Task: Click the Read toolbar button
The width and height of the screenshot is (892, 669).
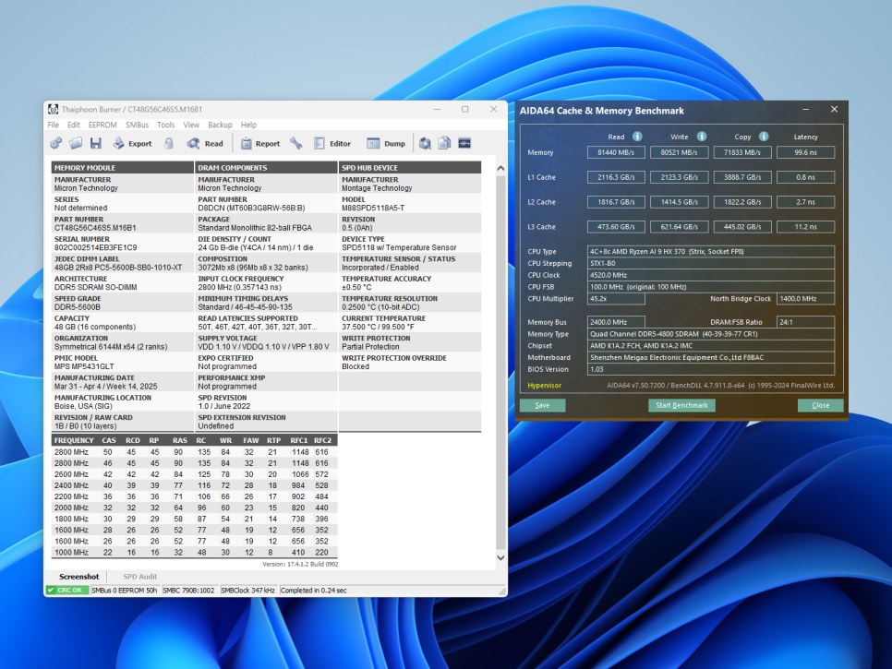Action: (x=205, y=144)
